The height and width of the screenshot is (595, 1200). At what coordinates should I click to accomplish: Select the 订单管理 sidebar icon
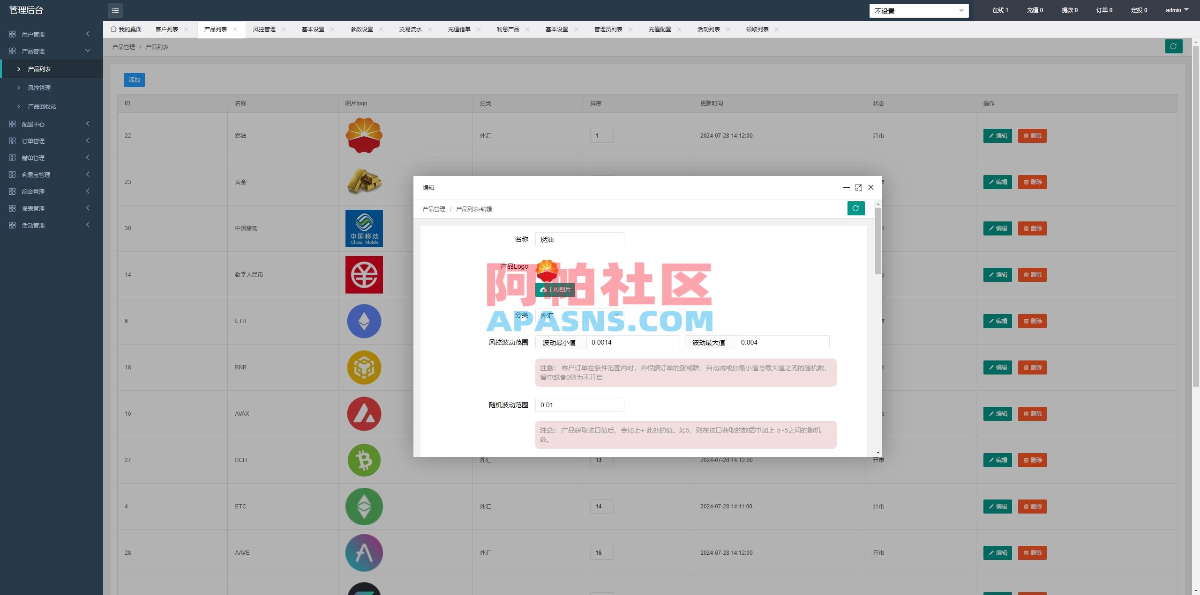click(x=13, y=140)
